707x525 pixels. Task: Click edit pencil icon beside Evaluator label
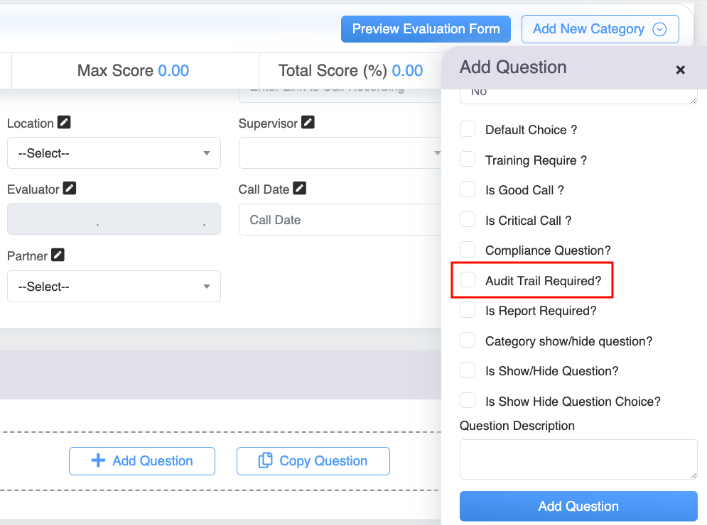pyautogui.click(x=70, y=189)
